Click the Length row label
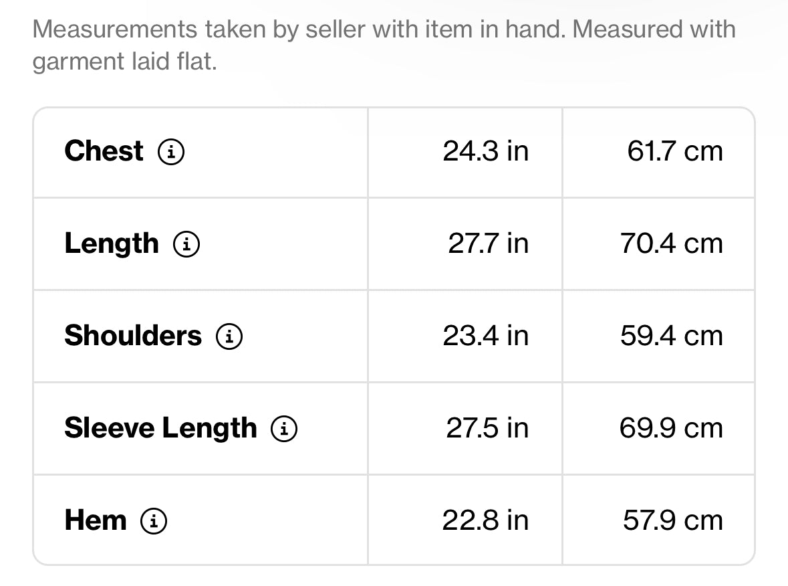Image resolution: width=788 pixels, height=586 pixels. [x=112, y=243]
